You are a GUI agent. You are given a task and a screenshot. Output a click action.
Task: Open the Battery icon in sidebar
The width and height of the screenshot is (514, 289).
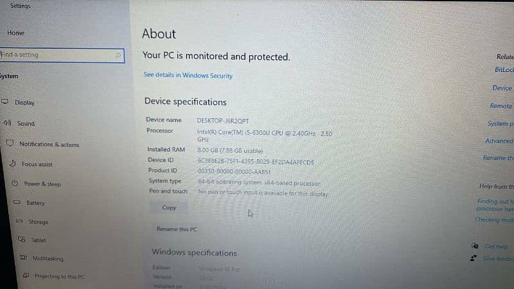pos(17,202)
